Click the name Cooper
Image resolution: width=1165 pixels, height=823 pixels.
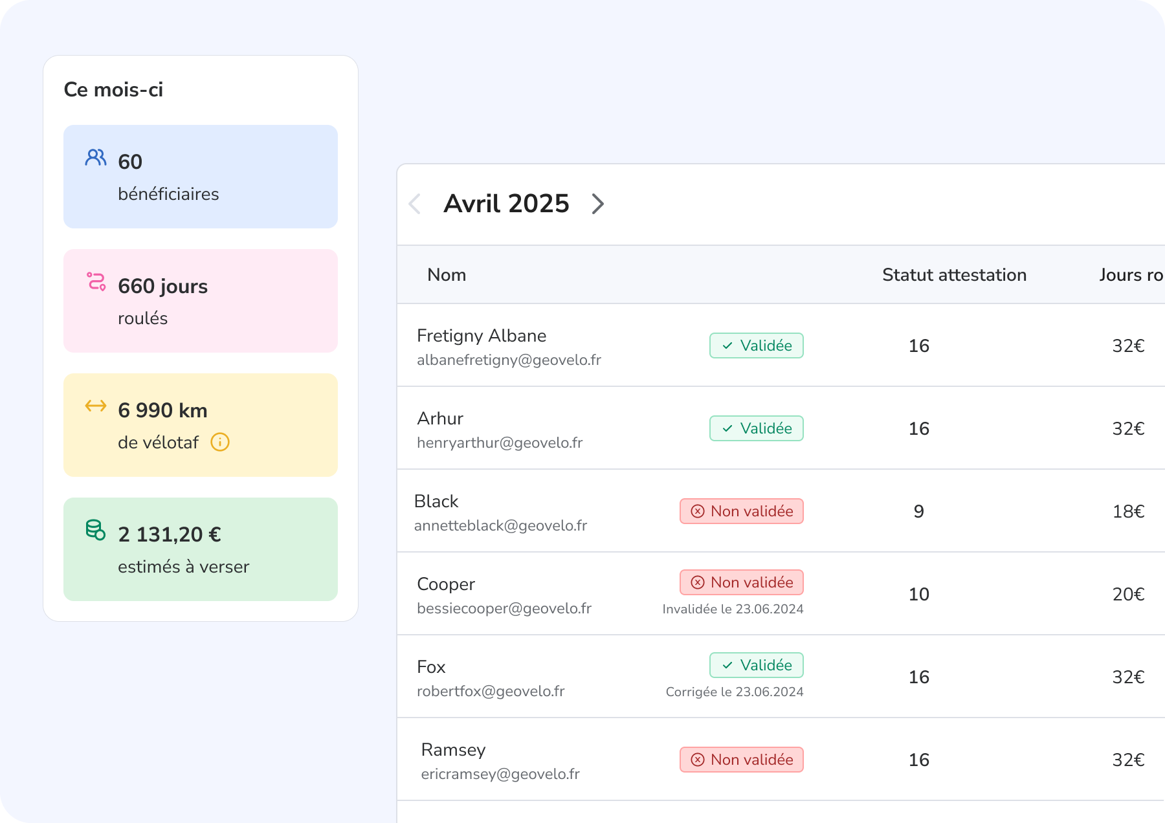pos(446,584)
